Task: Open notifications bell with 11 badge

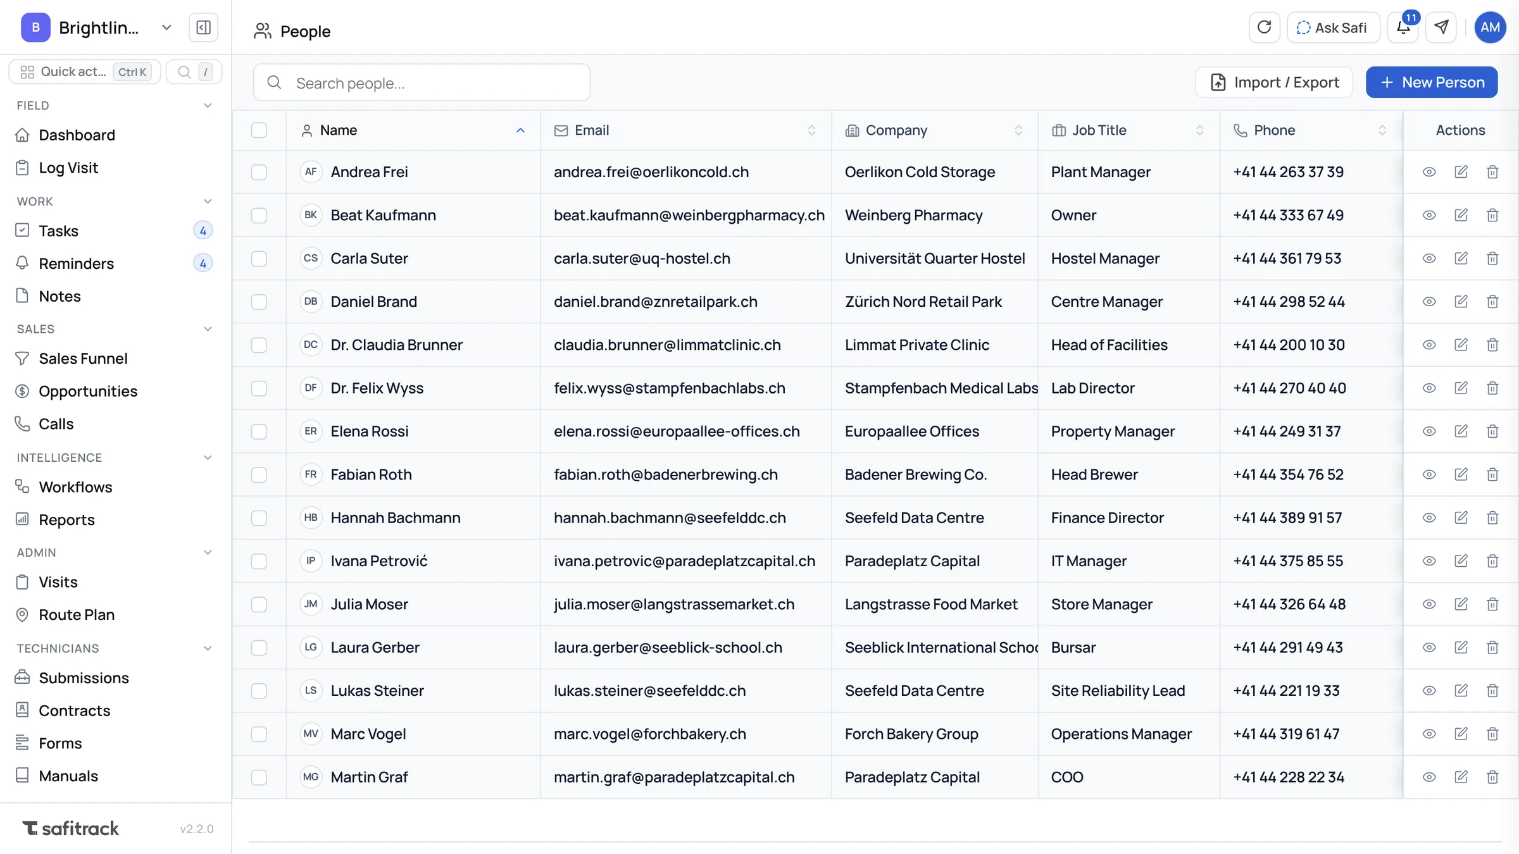Action: coord(1403,27)
